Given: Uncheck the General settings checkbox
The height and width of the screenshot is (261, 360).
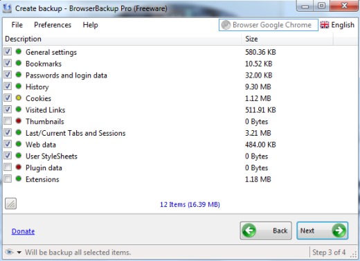Looking at the screenshot, I should [8, 51].
